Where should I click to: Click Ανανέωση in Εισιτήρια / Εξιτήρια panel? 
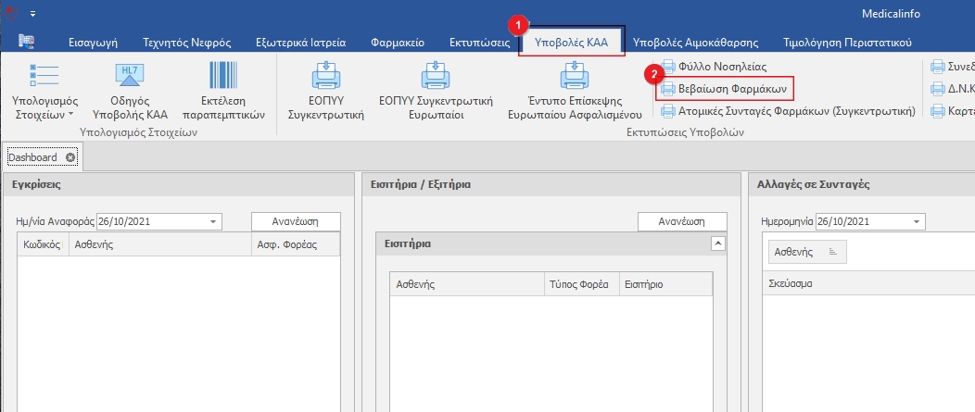(x=682, y=222)
